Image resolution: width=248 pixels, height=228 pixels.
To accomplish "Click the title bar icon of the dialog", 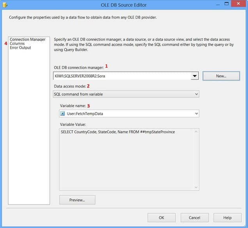I will click(5, 5).
